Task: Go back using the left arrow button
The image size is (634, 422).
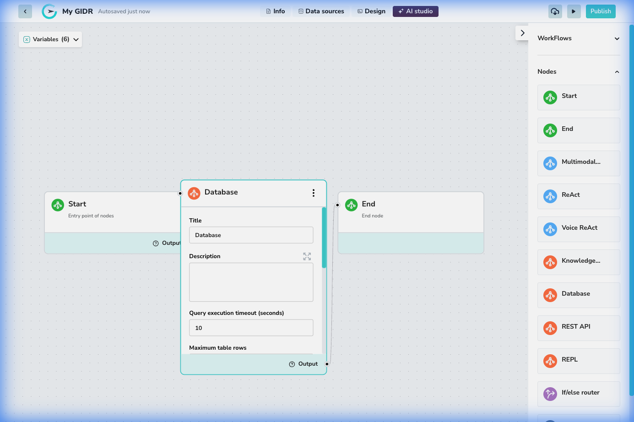Action: 25,11
